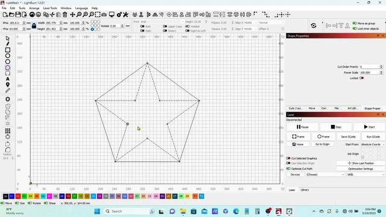Open the Laser Tools menu
The height and width of the screenshot is (217, 386).
tap(50, 8)
